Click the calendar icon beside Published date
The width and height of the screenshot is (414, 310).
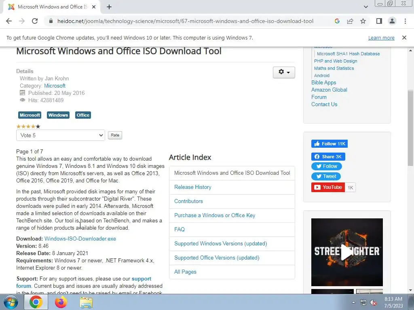tap(23, 93)
